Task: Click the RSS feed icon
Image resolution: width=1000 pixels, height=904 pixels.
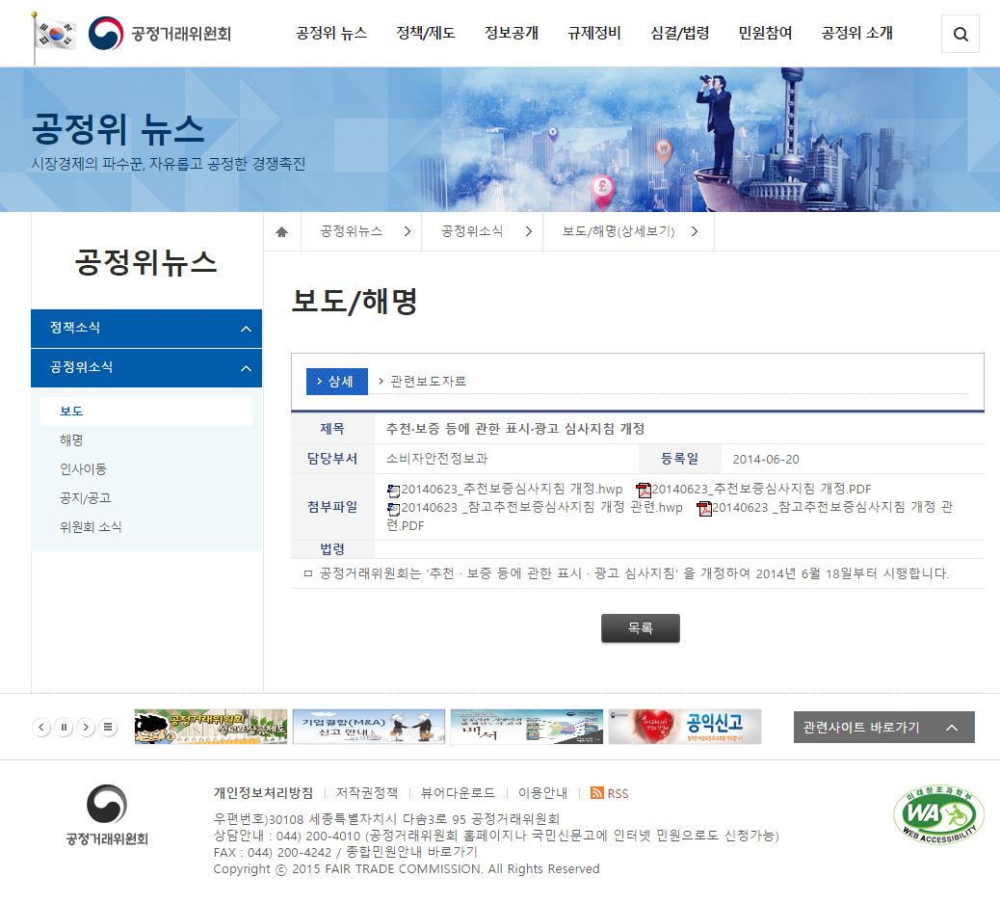Action: [x=597, y=793]
